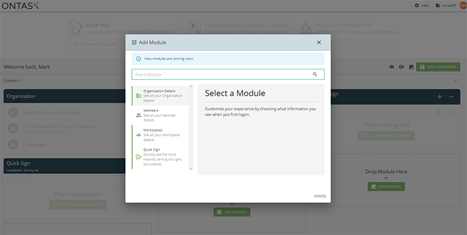
Task: Open the Help link in header
Action: point(421,6)
